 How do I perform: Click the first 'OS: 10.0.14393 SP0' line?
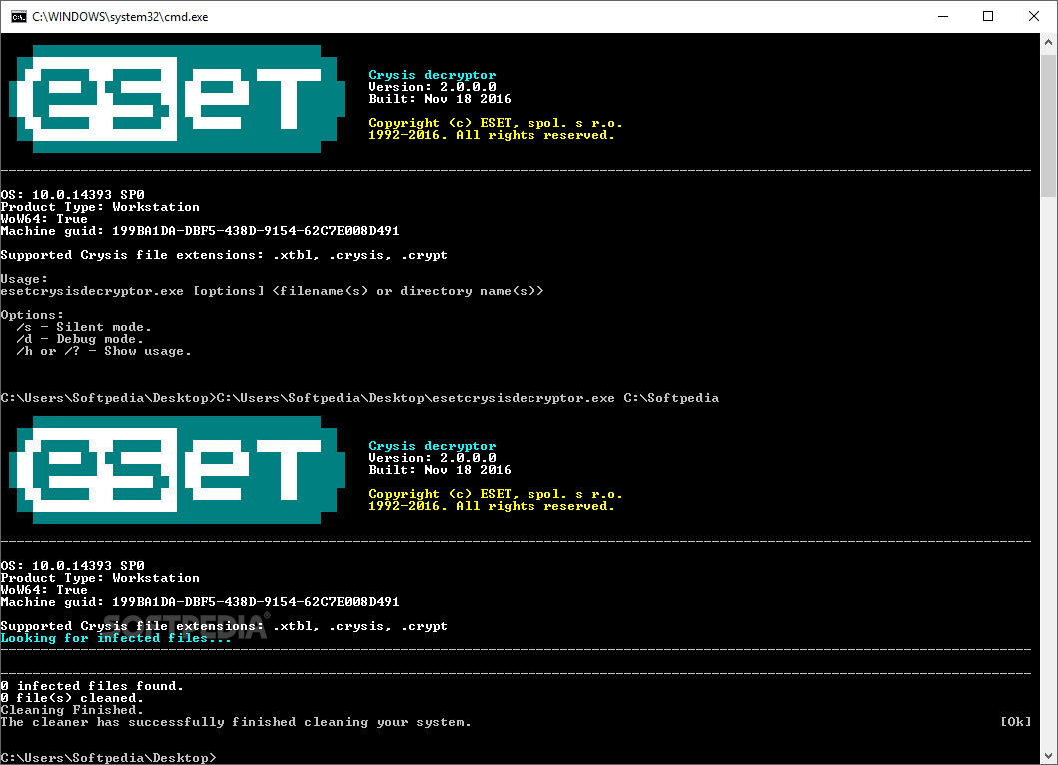click(x=72, y=195)
